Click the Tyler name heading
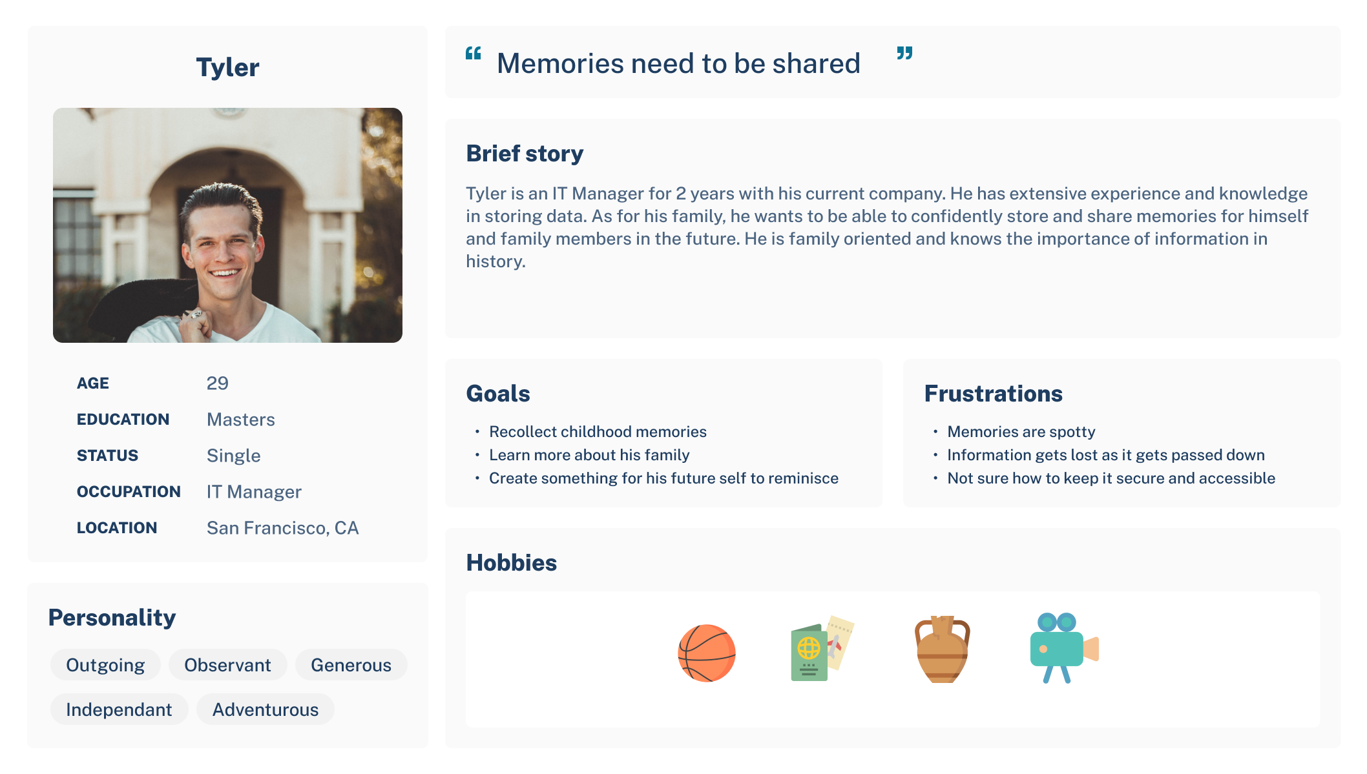The height and width of the screenshot is (774, 1367). click(x=227, y=67)
